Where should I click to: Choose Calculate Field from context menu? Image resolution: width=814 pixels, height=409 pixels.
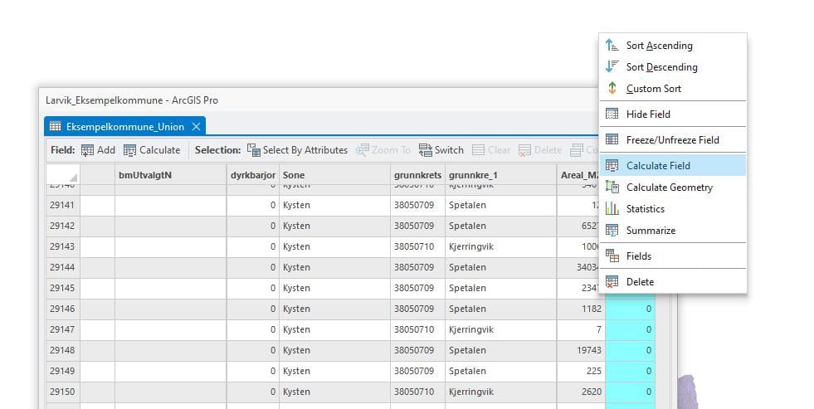click(658, 166)
